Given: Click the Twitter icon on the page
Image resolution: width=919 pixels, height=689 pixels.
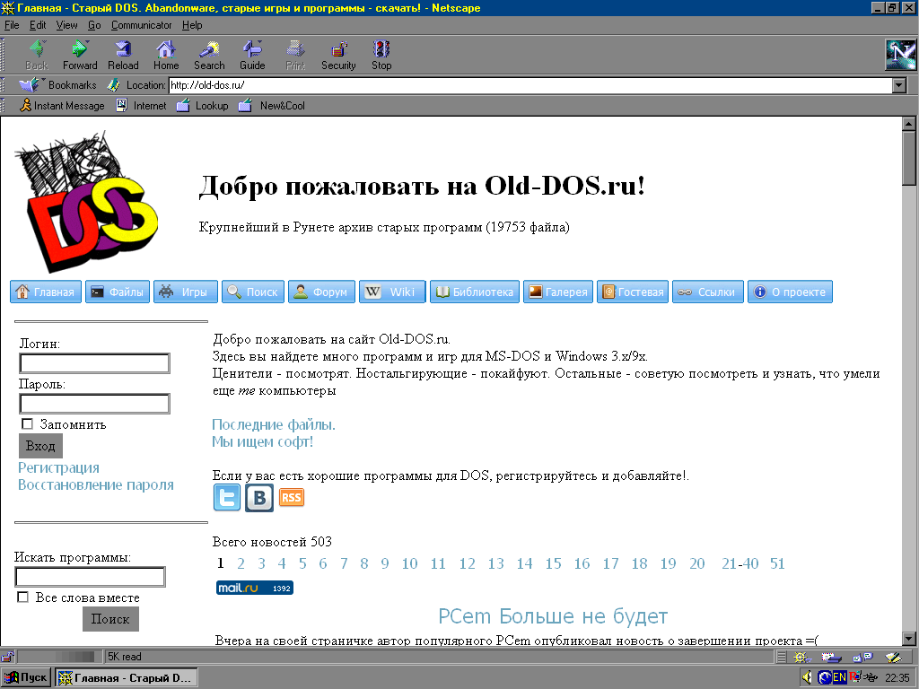Looking at the screenshot, I should (227, 497).
